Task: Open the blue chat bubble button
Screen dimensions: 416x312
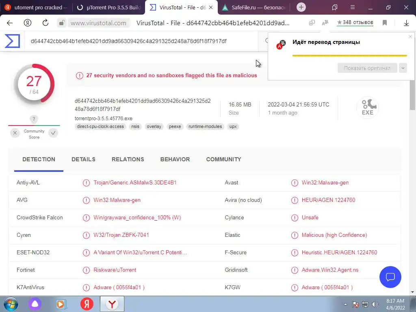Action: [x=390, y=277]
